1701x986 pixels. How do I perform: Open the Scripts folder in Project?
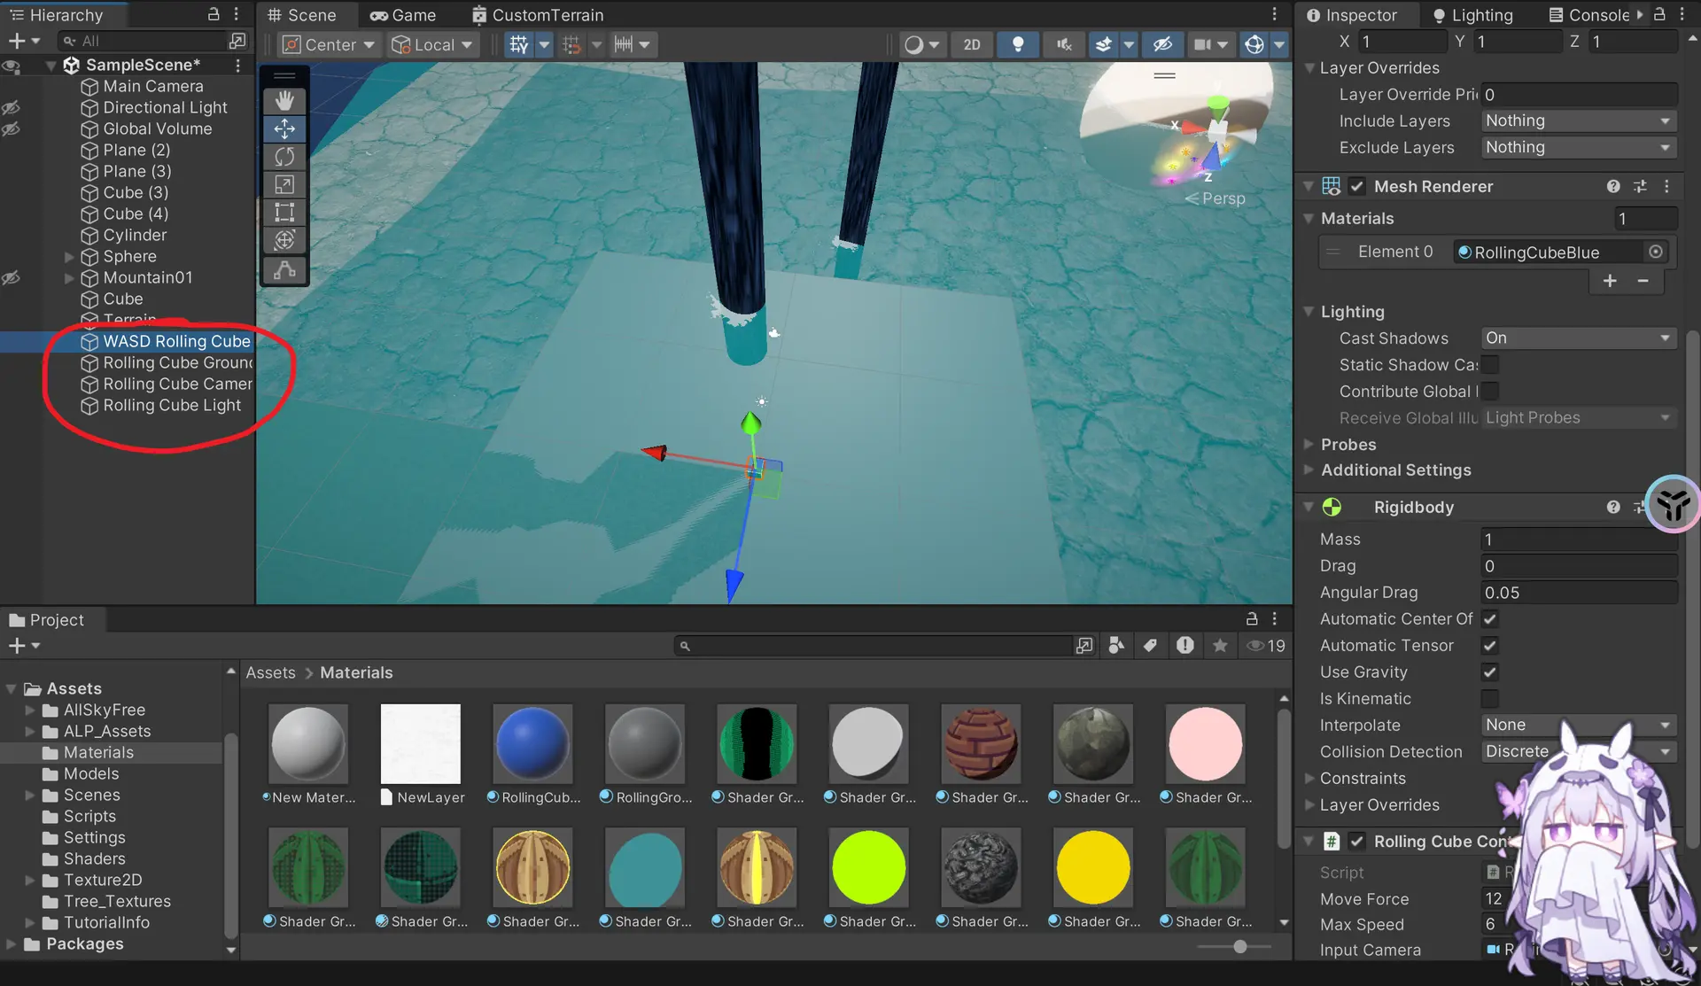point(89,816)
